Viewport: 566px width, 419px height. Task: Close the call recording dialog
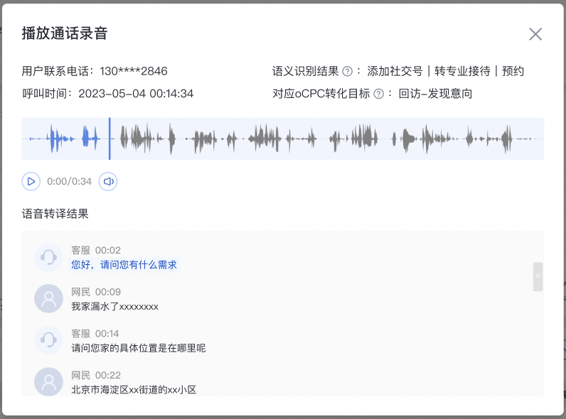[535, 34]
